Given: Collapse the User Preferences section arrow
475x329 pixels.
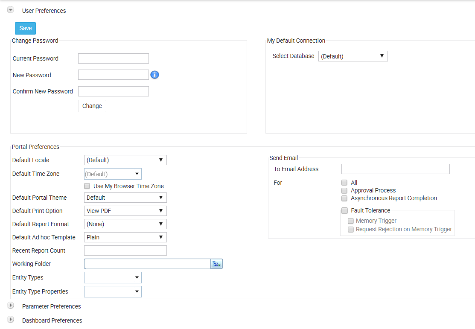Looking at the screenshot, I should pyautogui.click(x=10, y=9).
